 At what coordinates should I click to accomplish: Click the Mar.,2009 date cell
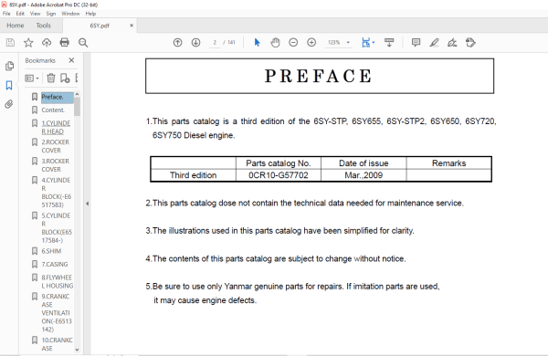[x=364, y=175]
